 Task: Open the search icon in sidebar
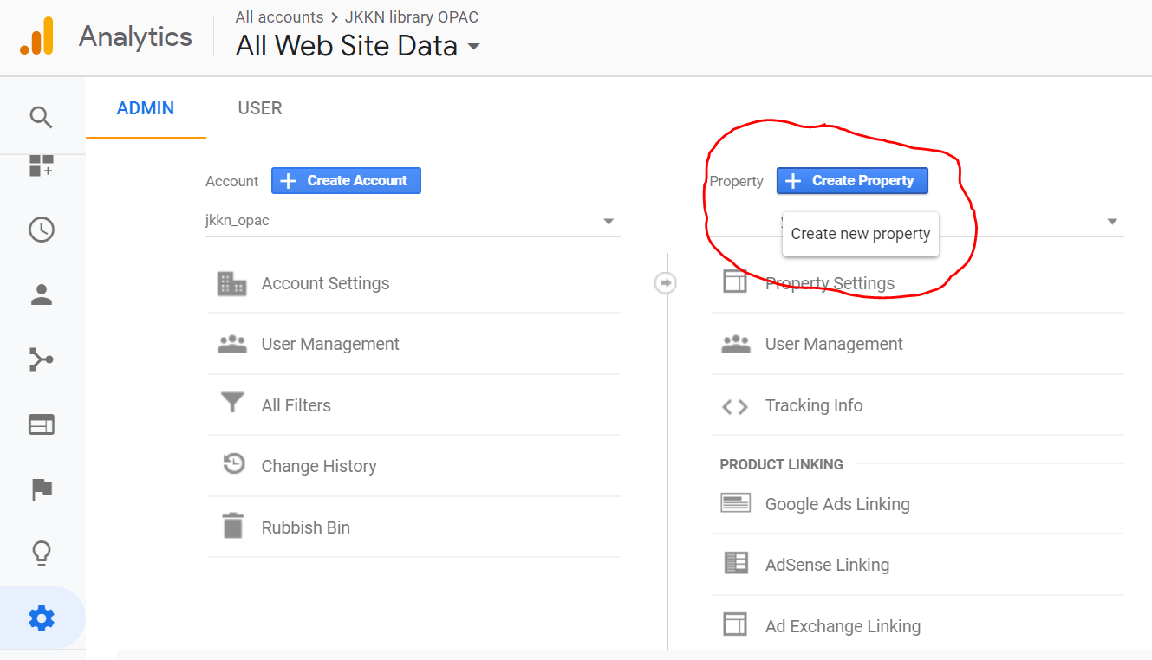pyautogui.click(x=42, y=117)
